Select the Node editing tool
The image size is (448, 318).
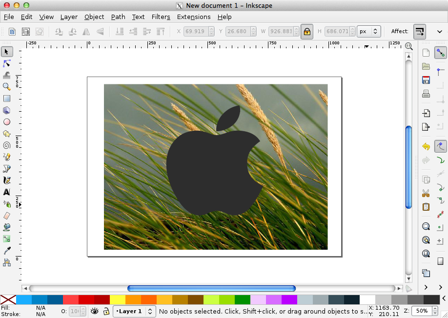click(x=7, y=63)
